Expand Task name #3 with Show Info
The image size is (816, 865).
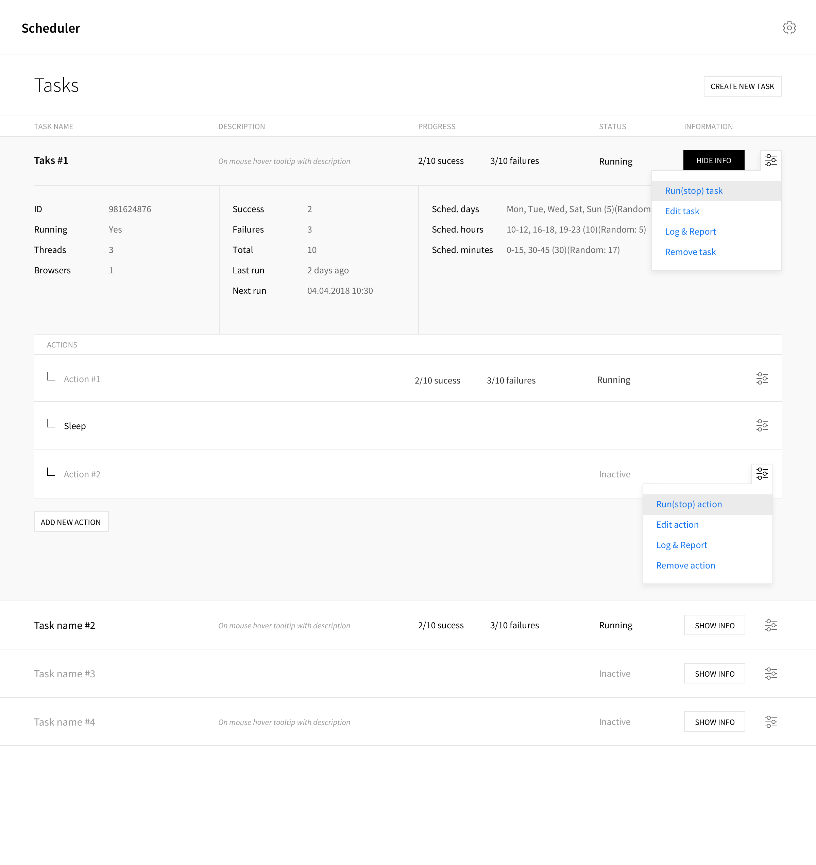tap(714, 674)
